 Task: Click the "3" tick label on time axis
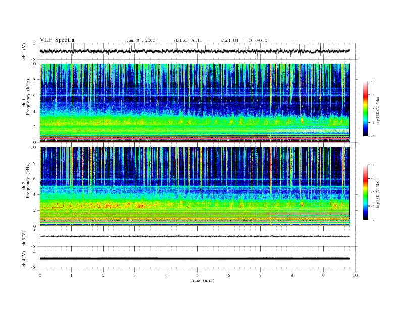(x=134, y=275)
